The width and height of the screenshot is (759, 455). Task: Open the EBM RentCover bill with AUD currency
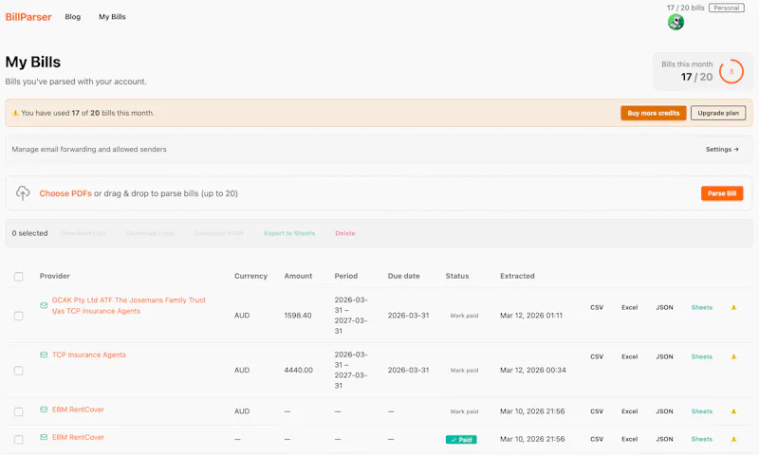[x=78, y=409]
